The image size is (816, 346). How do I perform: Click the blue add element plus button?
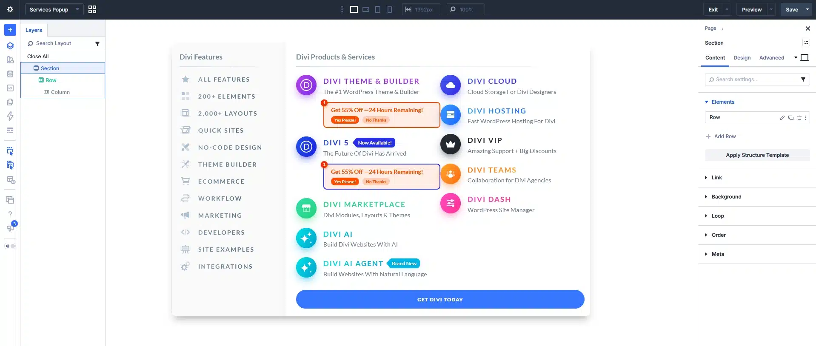(x=10, y=30)
